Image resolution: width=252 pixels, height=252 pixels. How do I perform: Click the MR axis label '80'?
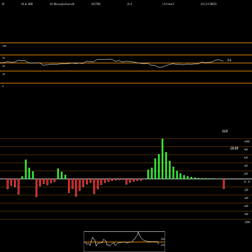(x=246, y=150)
